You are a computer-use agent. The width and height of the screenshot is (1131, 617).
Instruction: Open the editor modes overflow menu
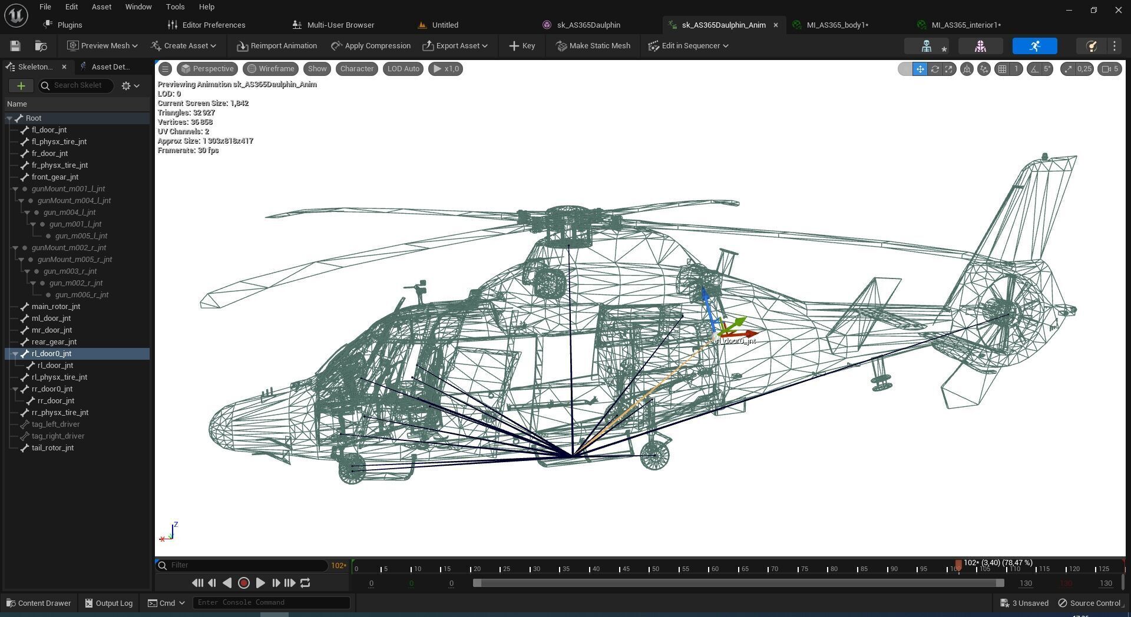pyautogui.click(x=1115, y=46)
